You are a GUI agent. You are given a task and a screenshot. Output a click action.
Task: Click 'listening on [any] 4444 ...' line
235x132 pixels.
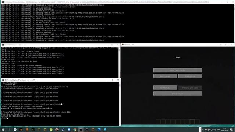14,114
